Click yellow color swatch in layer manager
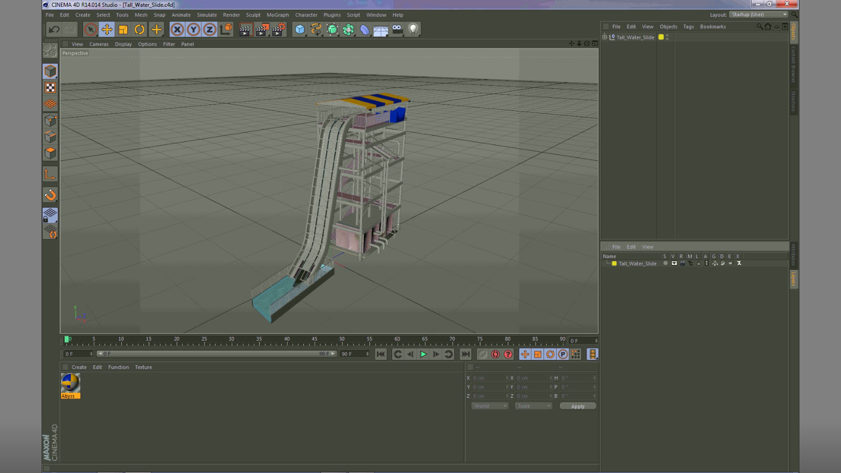Viewport: 841px width, 473px height. coord(614,263)
